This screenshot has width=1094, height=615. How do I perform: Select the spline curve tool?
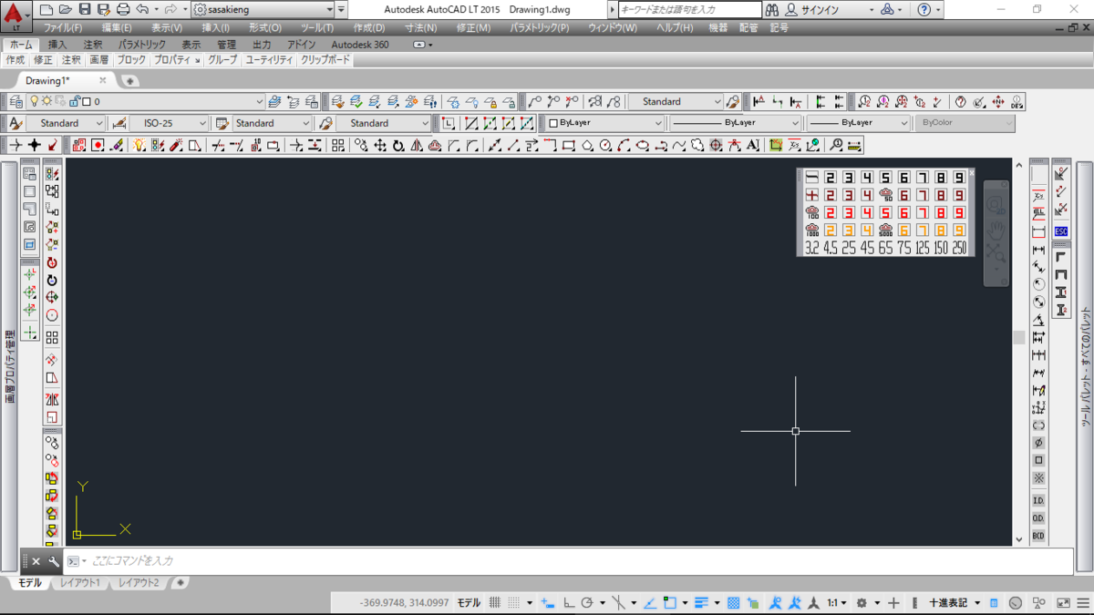(680, 145)
